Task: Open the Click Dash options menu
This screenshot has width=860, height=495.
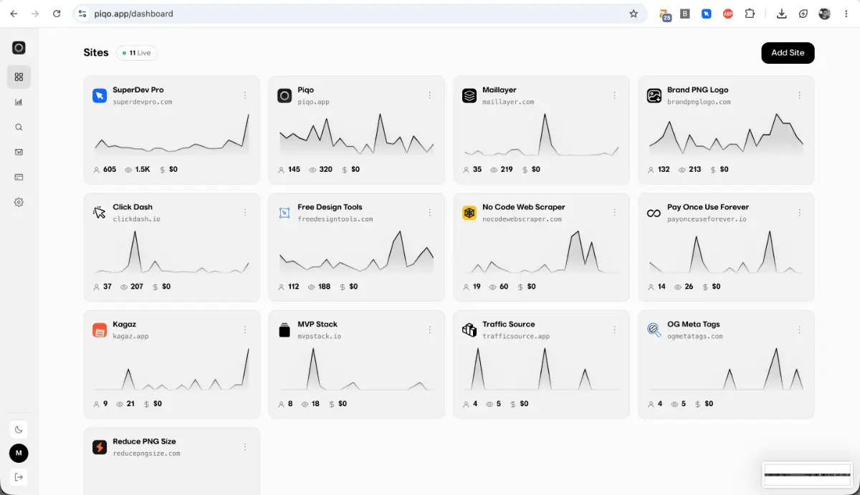Action: tap(244, 213)
